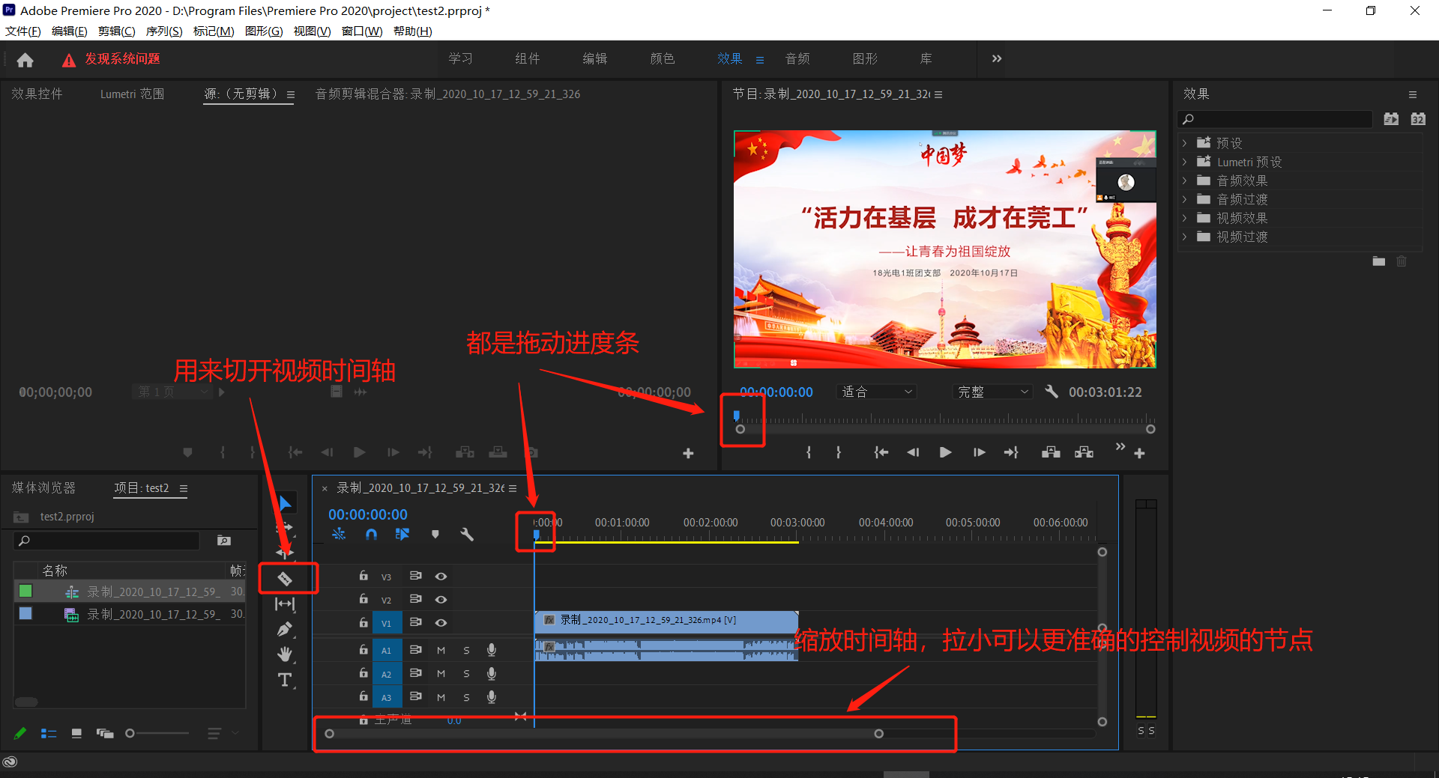Toggle lock on track V2

363,599
